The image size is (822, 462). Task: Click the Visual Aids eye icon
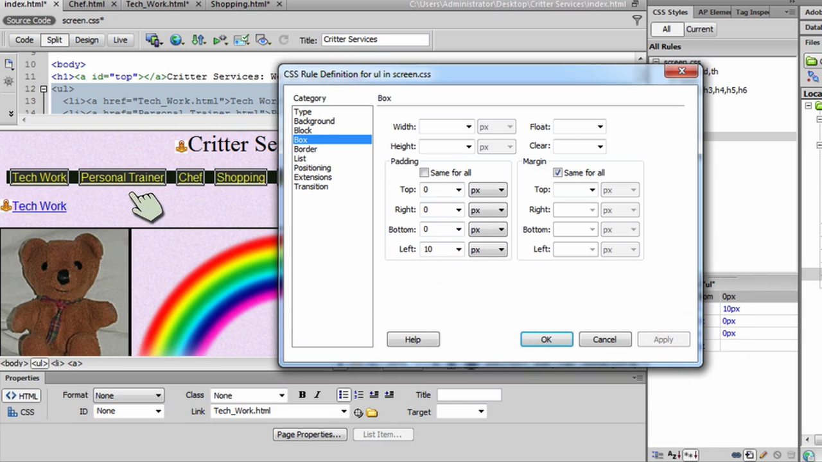click(x=262, y=39)
